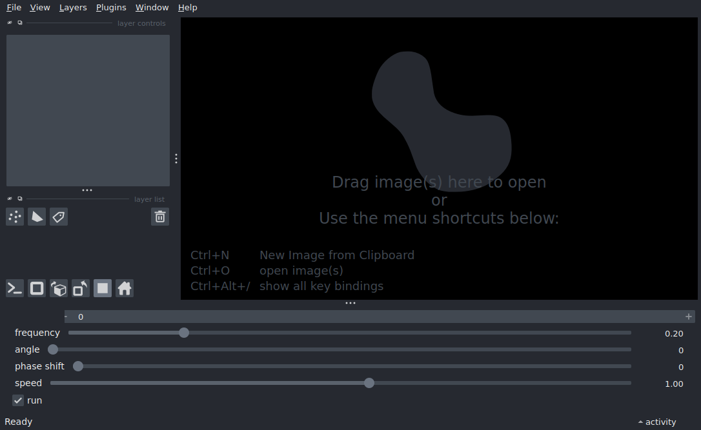Screen dimensions: 701x430
Task: Click the plus icon on widget title bar
Action: tap(689, 317)
